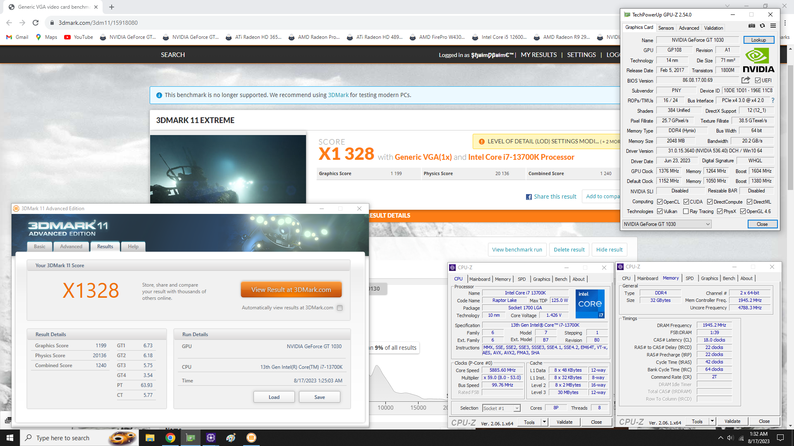Open Google Chrome from the taskbar

click(x=170, y=438)
